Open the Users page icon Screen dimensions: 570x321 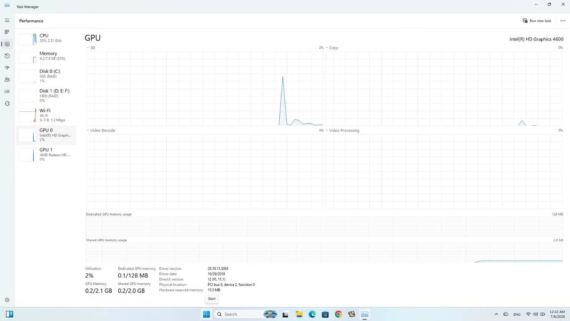click(7, 80)
